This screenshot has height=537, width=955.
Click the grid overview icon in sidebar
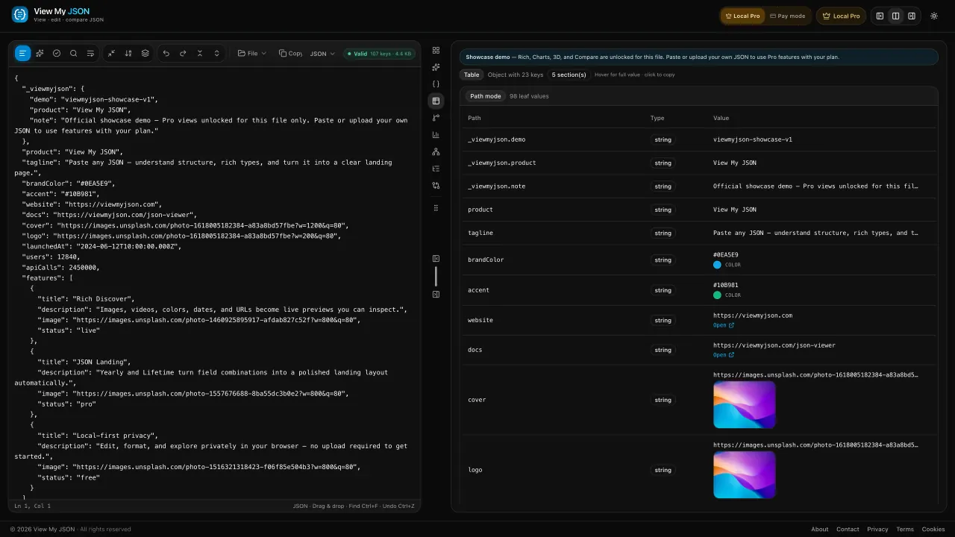[436, 51]
